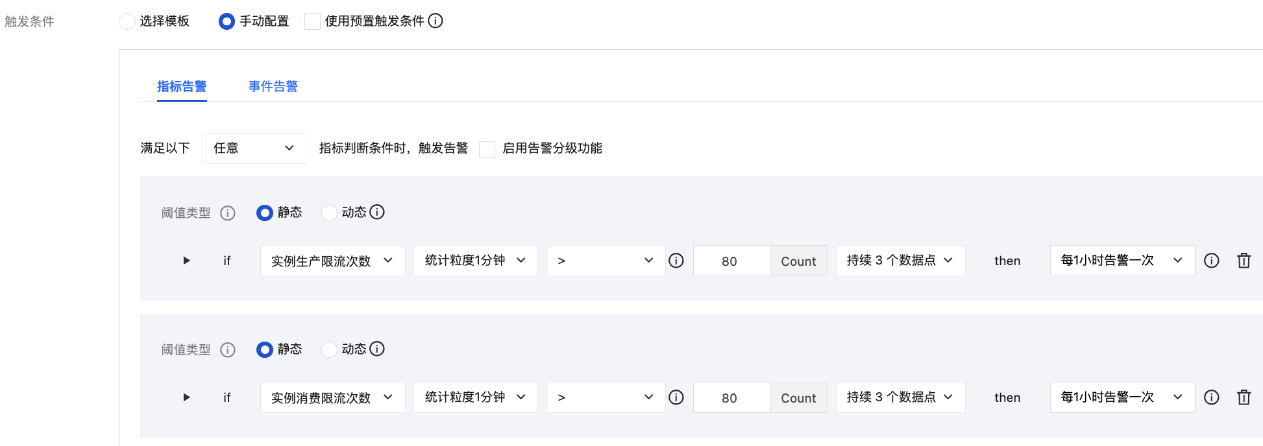Image resolution: width=1263 pixels, height=446 pixels.
Task: Switch to the 指标告警 tab
Action: [x=182, y=86]
